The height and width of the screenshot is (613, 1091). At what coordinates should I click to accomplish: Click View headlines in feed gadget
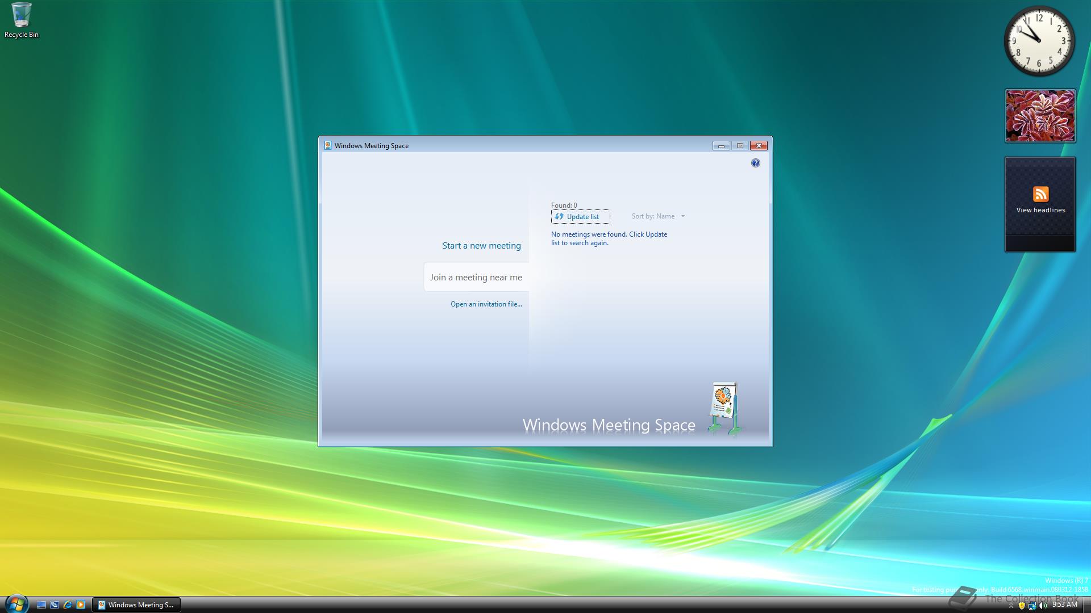click(1040, 210)
